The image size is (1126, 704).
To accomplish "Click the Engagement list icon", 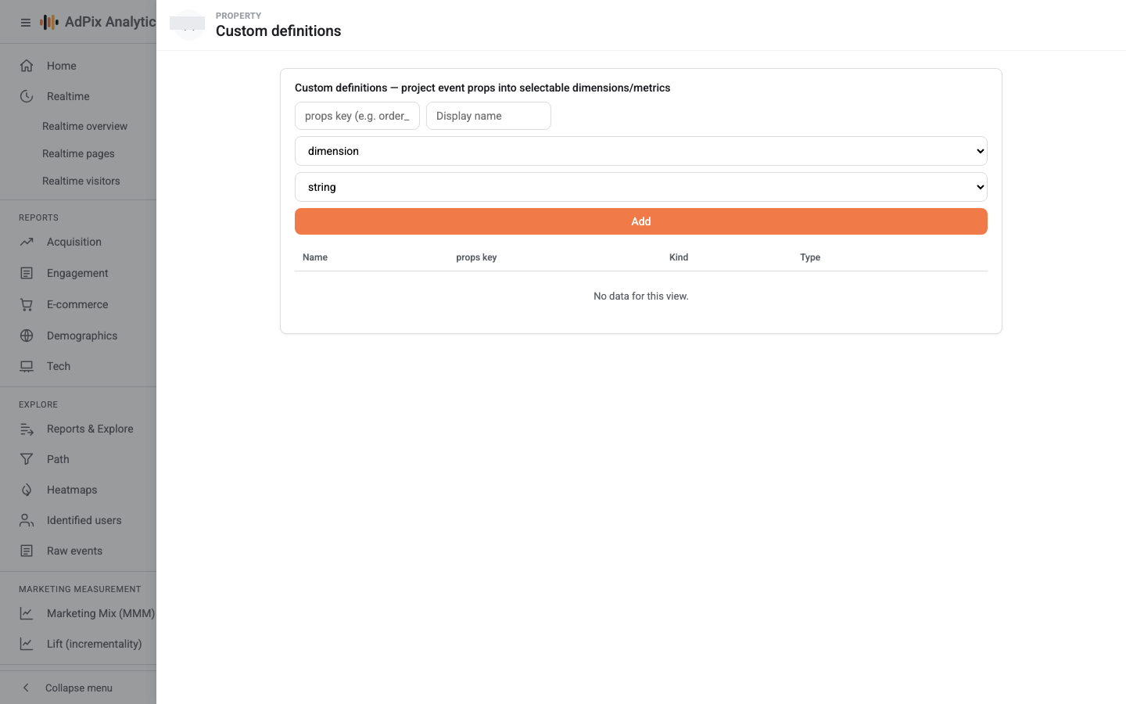I will point(27,273).
